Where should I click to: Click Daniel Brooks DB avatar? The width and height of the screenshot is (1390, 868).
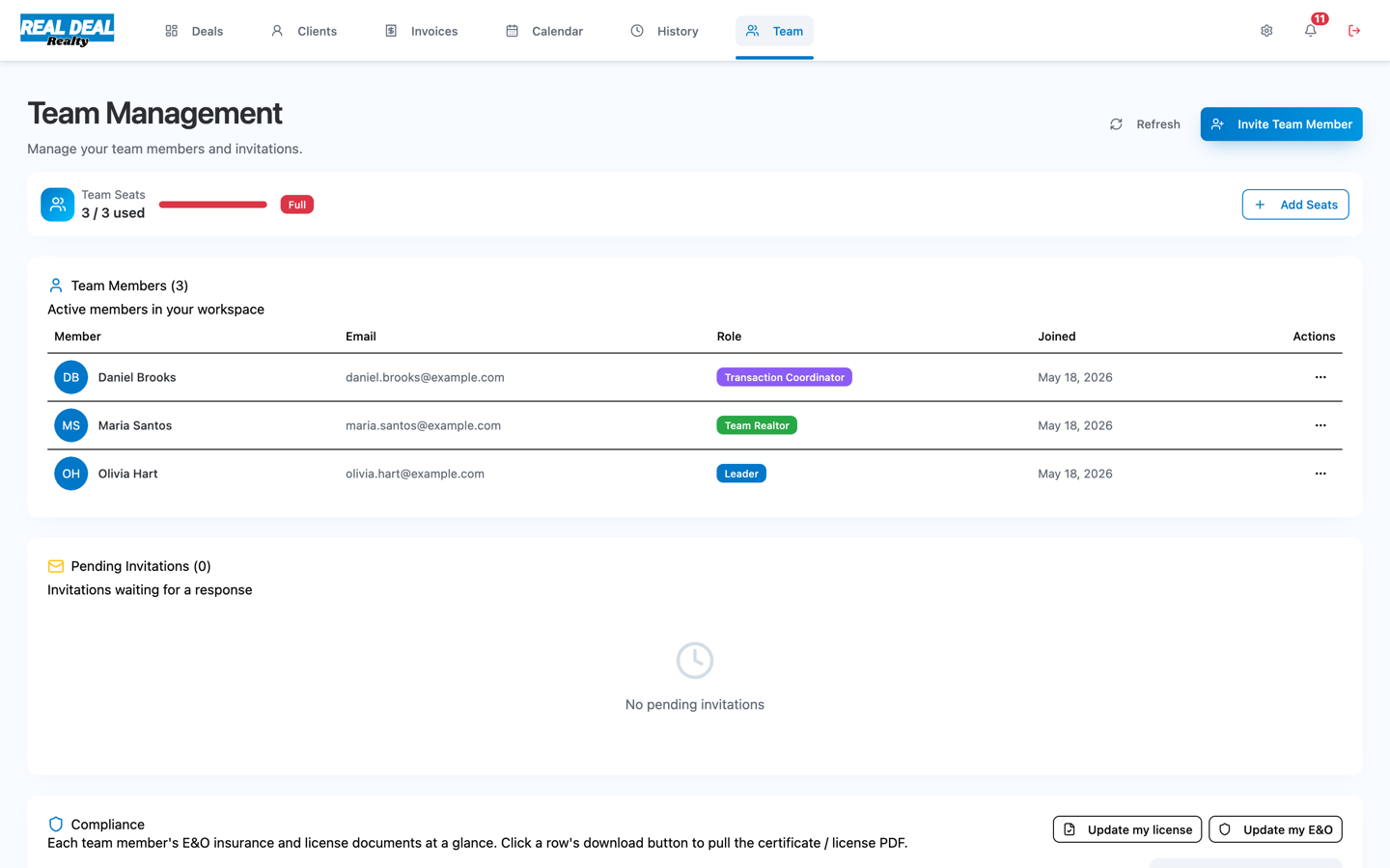click(71, 377)
